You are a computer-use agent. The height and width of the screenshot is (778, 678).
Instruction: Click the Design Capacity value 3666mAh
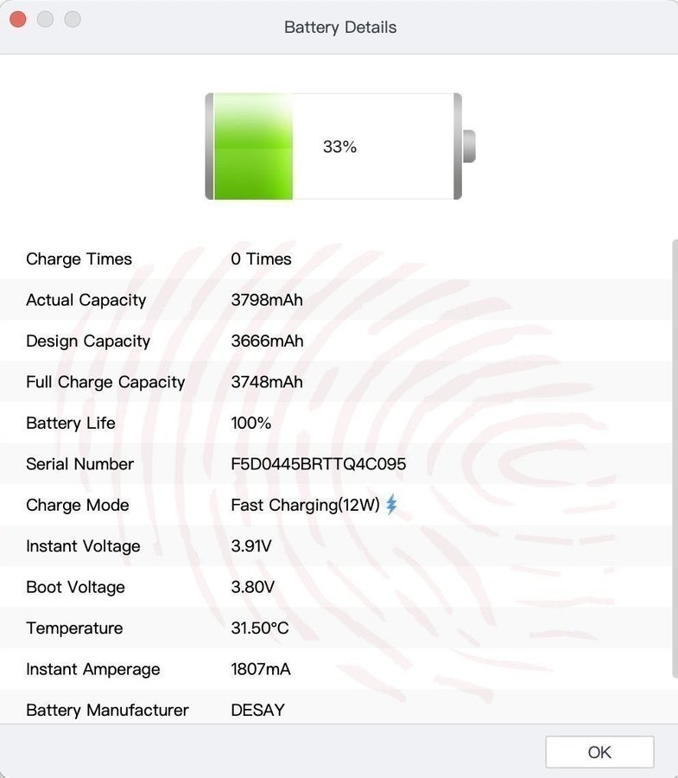coord(267,341)
